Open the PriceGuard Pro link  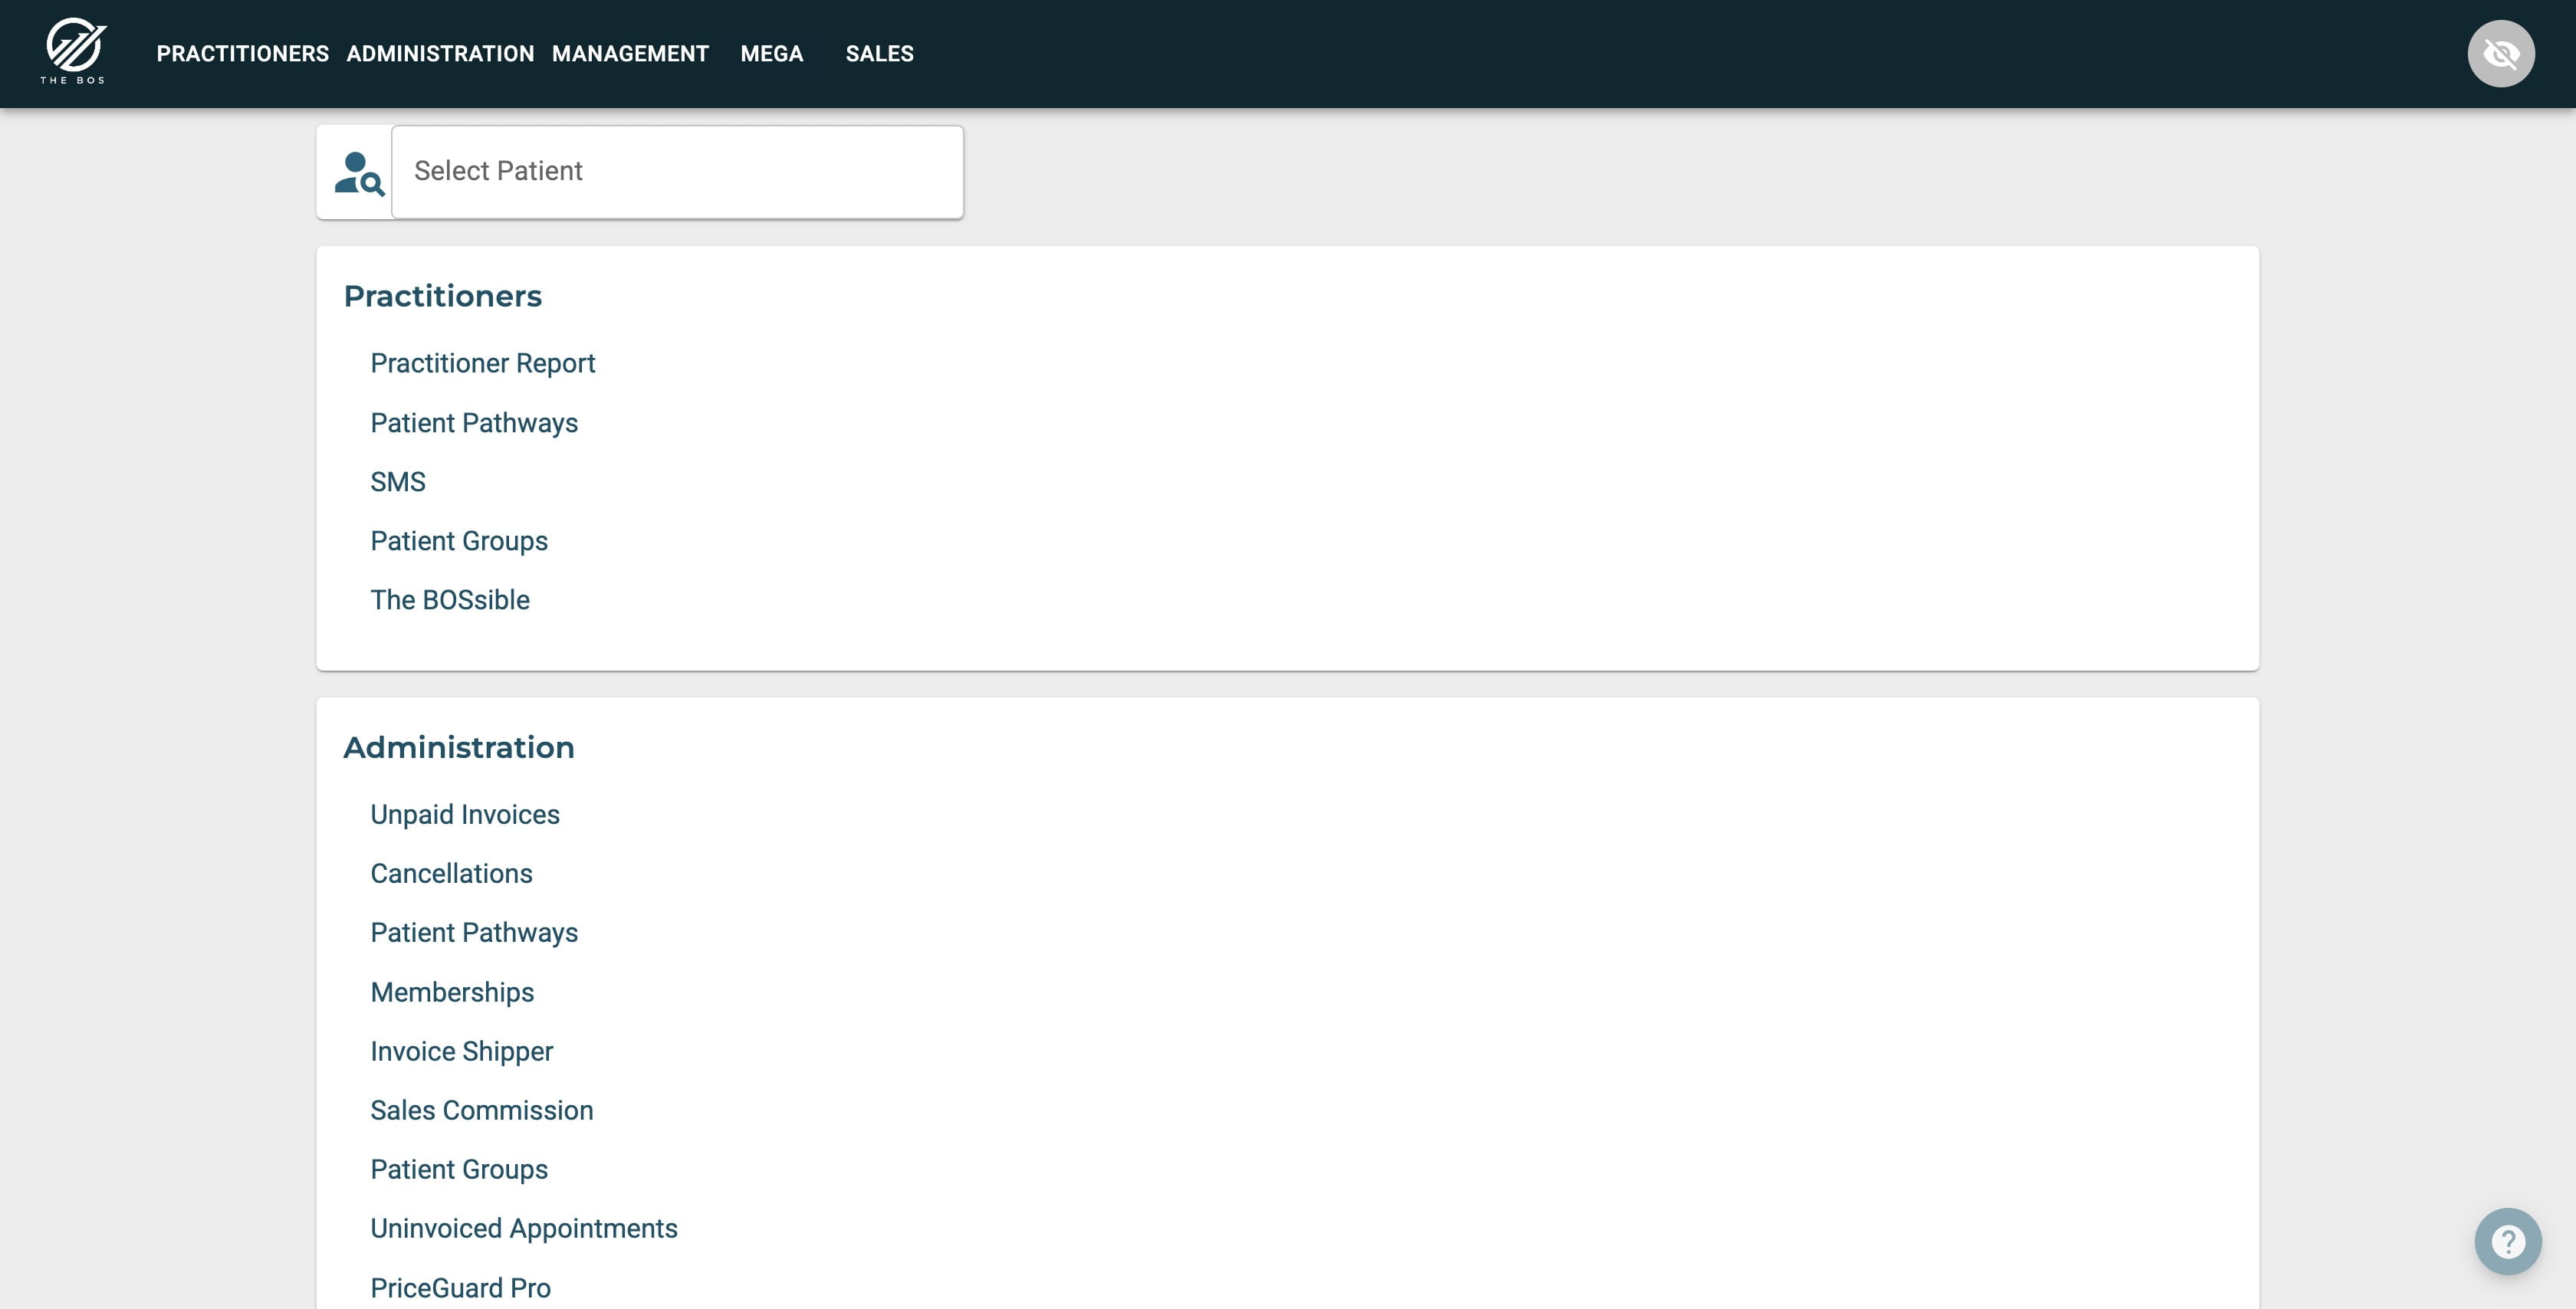tap(460, 1288)
